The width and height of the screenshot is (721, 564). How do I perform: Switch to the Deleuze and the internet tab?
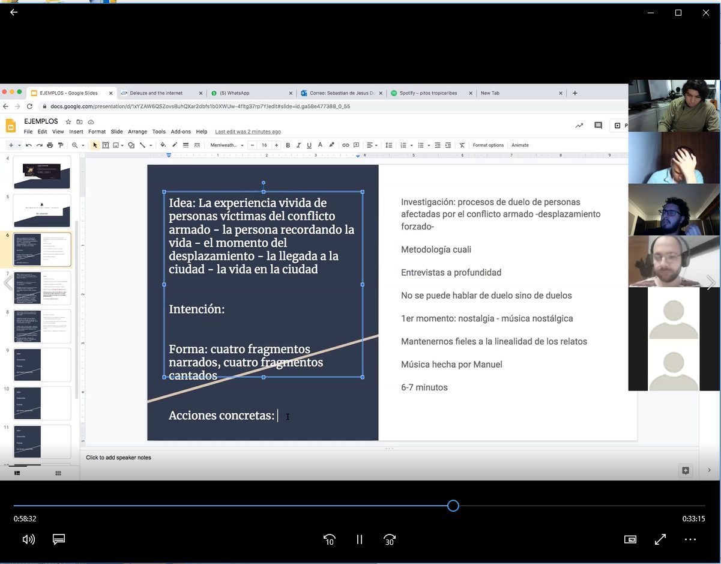coord(157,93)
